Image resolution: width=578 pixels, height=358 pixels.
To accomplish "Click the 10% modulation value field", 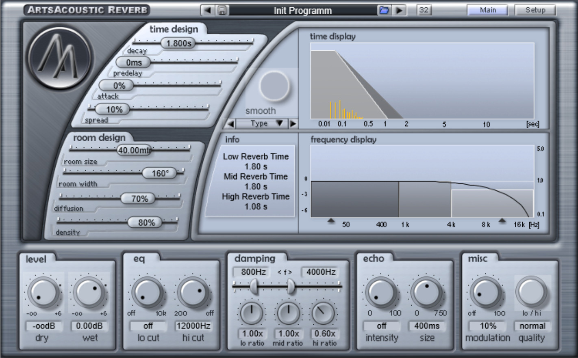I will 488,326.
